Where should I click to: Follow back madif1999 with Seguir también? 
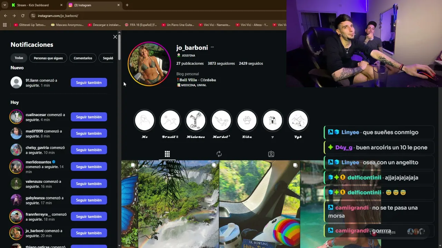(89, 133)
